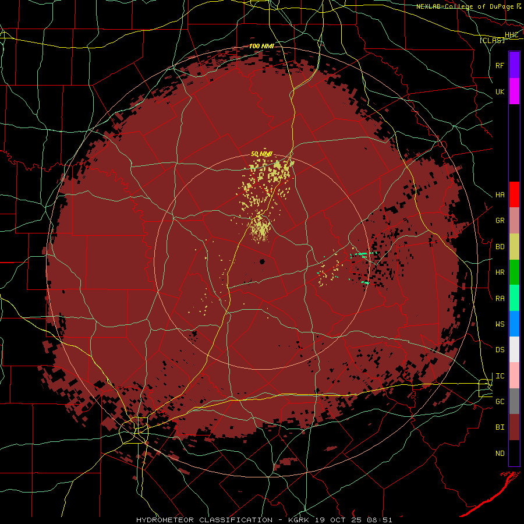Click the HR legend label
Image resolution: width=524 pixels, height=524 pixels.
coord(500,272)
